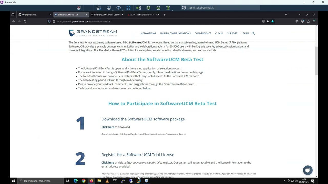Expand the list all tabs dropdown

[286, 15]
